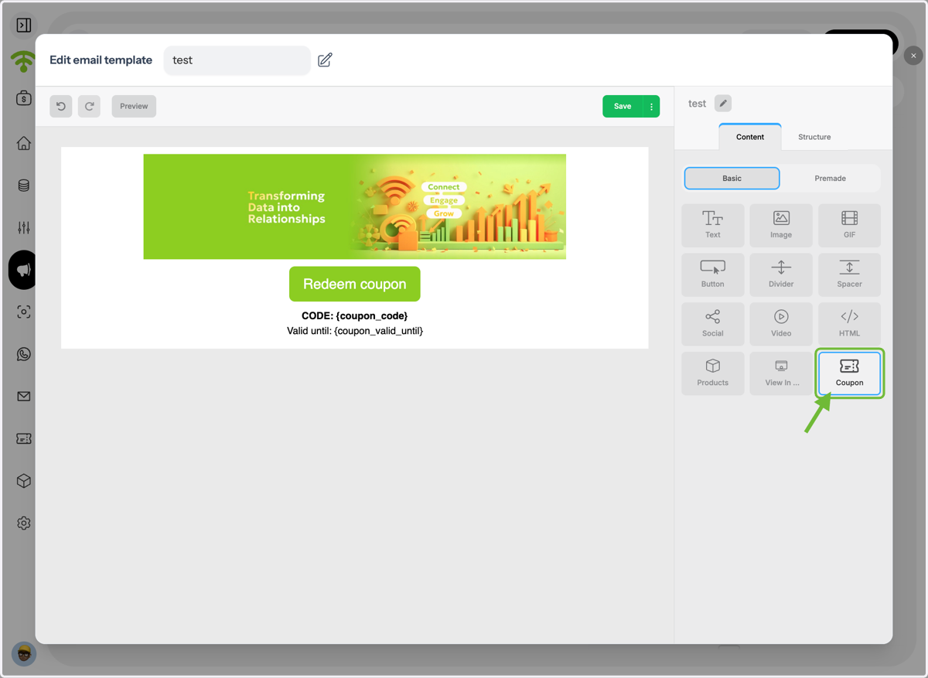Select the Valid until: {coupon_valid_until} text
The width and height of the screenshot is (928, 678).
(355, 331)
